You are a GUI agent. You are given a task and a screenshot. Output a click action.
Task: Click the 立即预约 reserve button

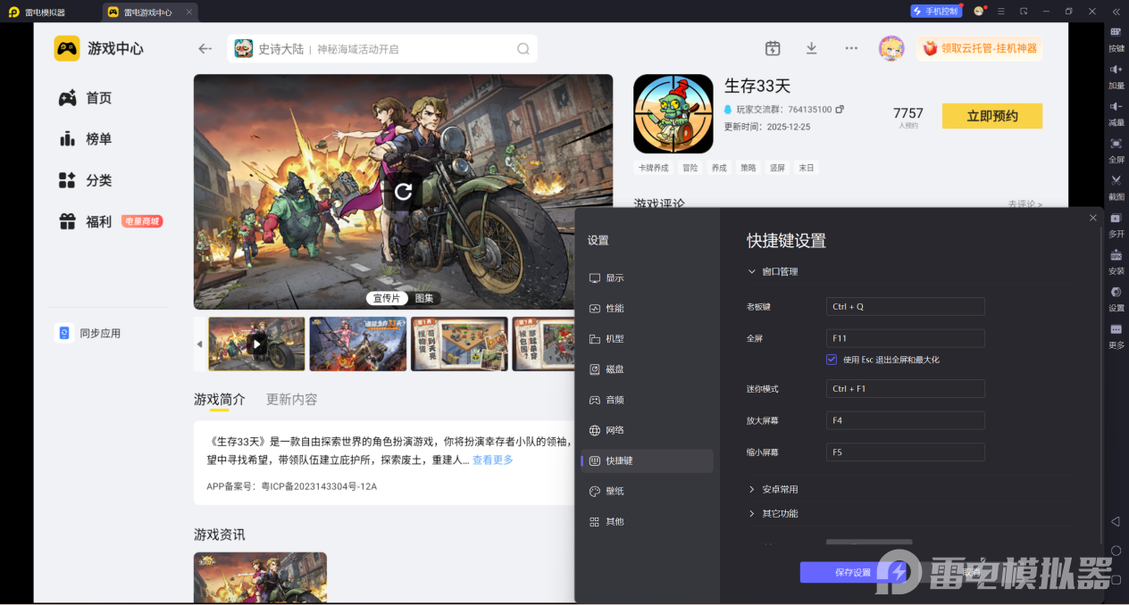pos(992,116)
